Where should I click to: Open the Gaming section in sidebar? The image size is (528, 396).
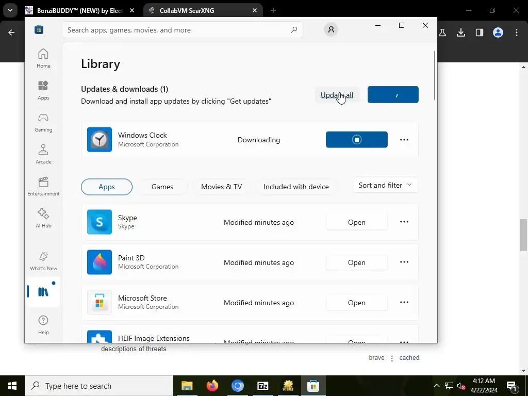43,122
